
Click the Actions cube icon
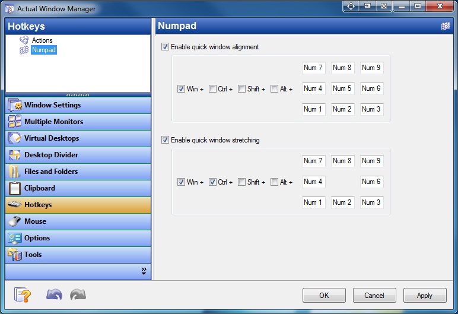[24, 40]
